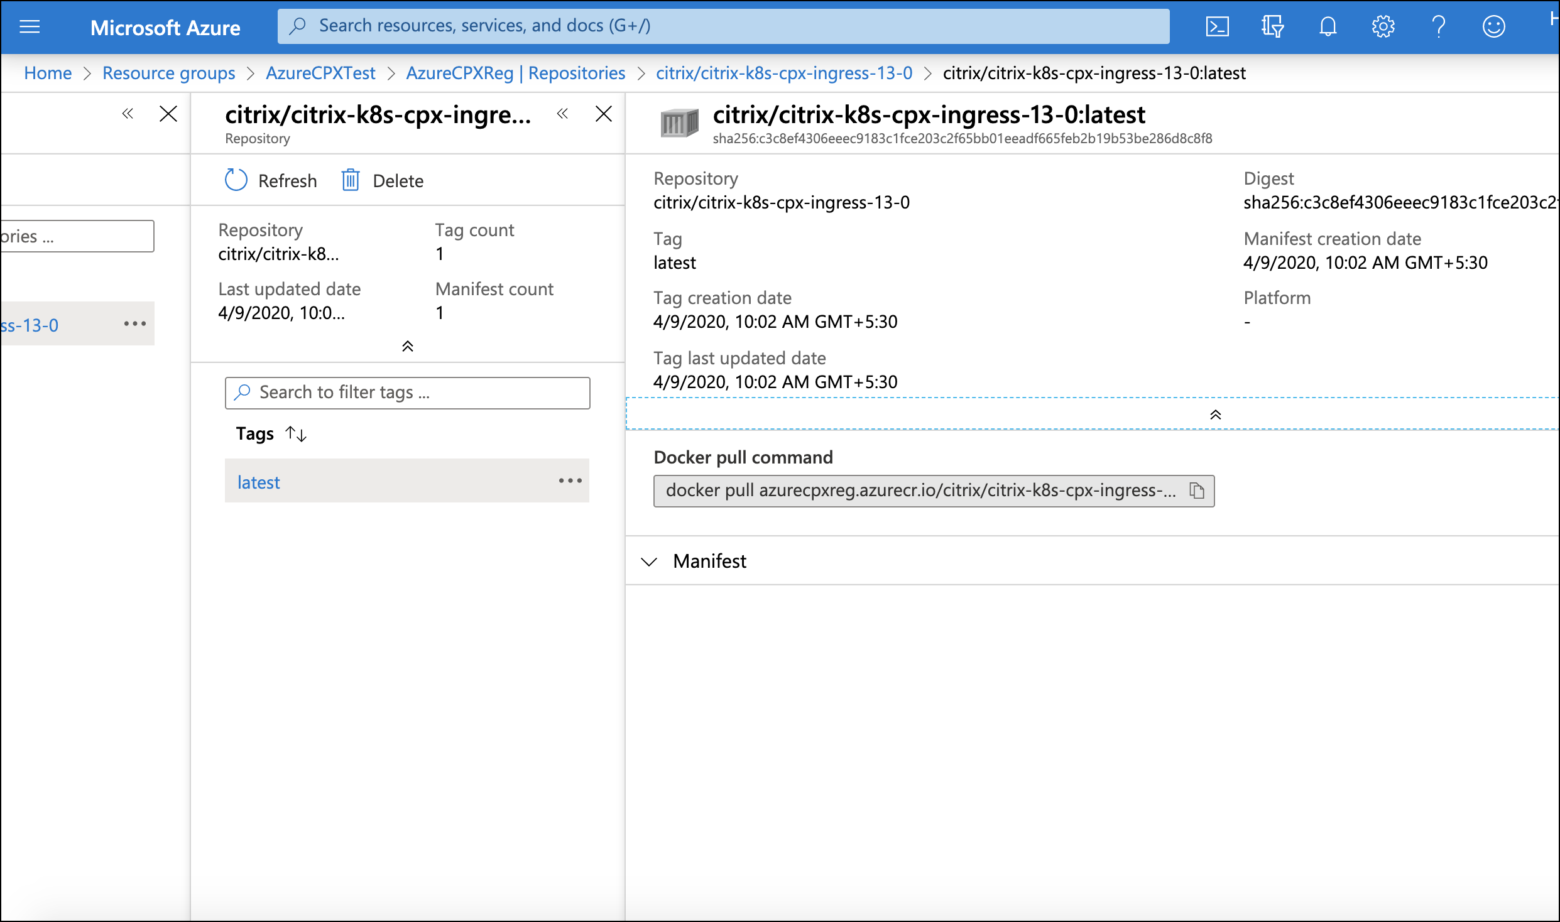Image resolution: width=1560 pixels, height=922 pixels.
Task: Click the Tag creation date value
Action: pos(775,322)
